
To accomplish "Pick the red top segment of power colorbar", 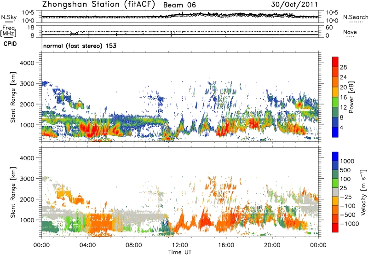I will (x=335, y=62).
